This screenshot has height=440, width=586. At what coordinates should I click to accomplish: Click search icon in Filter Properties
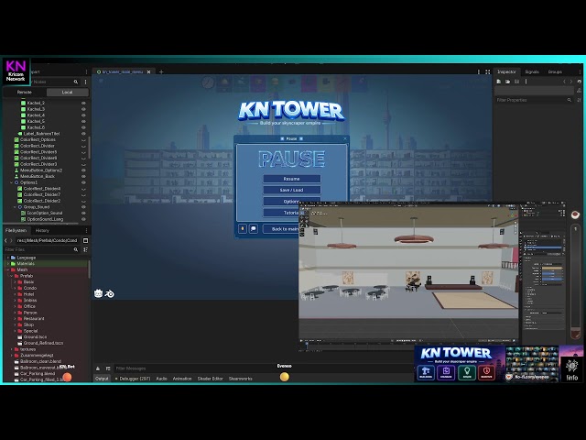[x=570, y=100]
